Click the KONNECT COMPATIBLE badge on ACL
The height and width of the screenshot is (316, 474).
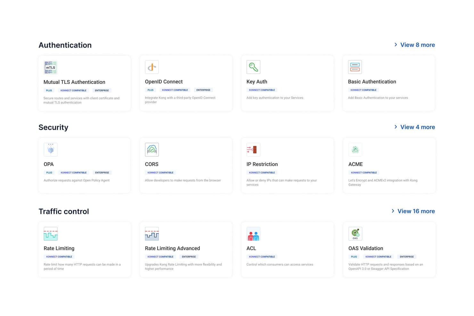tap(262, 257)
